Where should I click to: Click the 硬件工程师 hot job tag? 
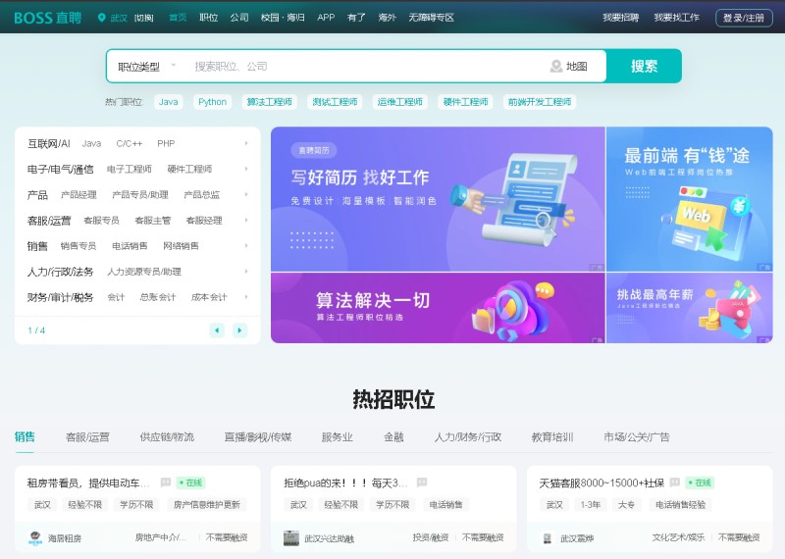click(x=465, y=102)
